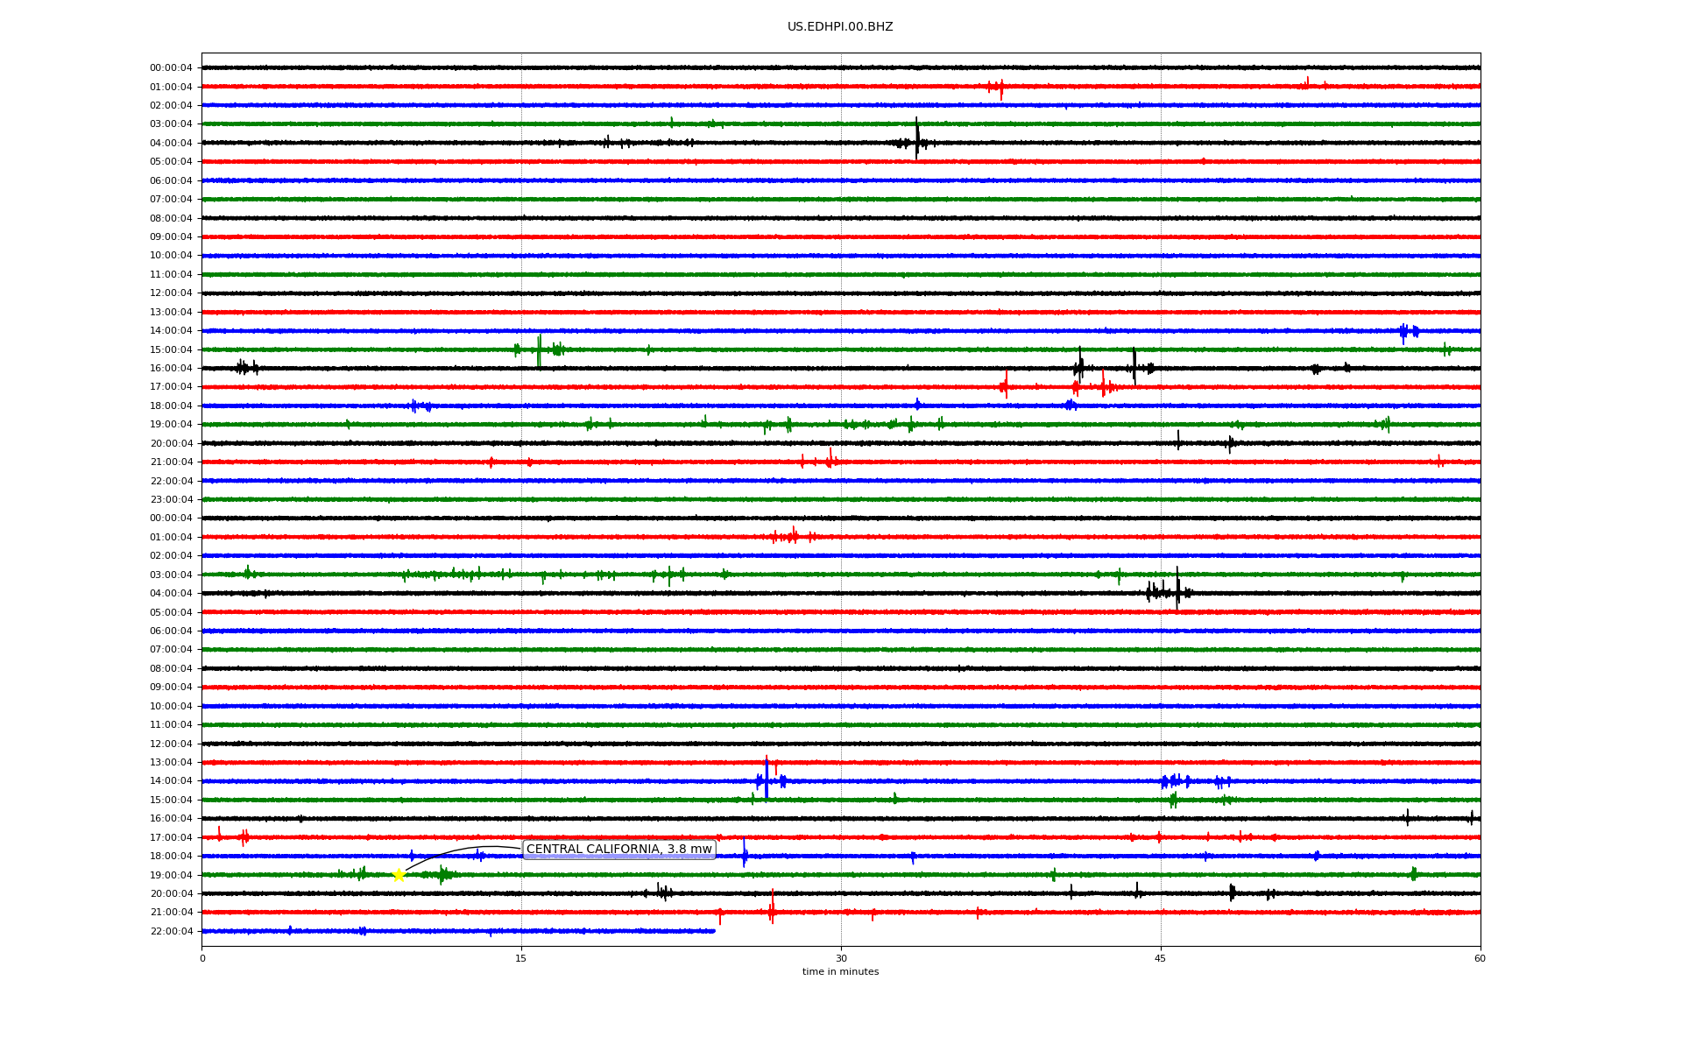Select the 0 tick on the time axis
Image resolution: width=1682 pixels, height=1051 pixels.
202,958
